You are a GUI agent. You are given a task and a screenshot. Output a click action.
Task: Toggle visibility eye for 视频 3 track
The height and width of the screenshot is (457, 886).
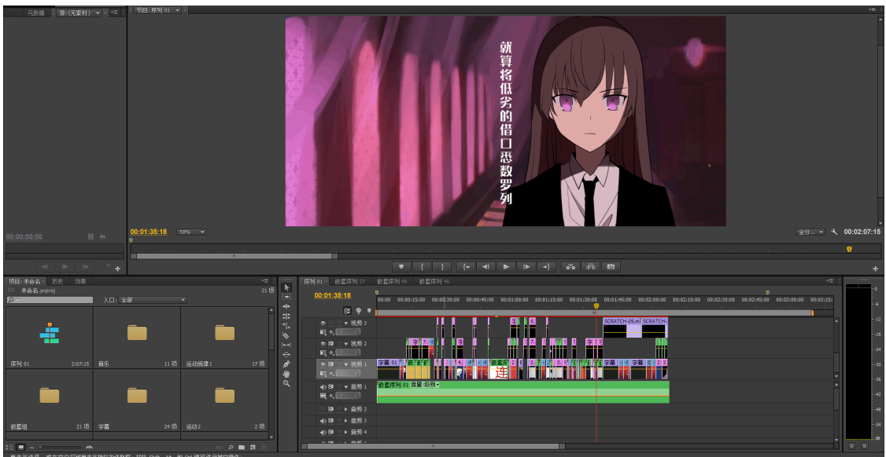click(323, 324)
